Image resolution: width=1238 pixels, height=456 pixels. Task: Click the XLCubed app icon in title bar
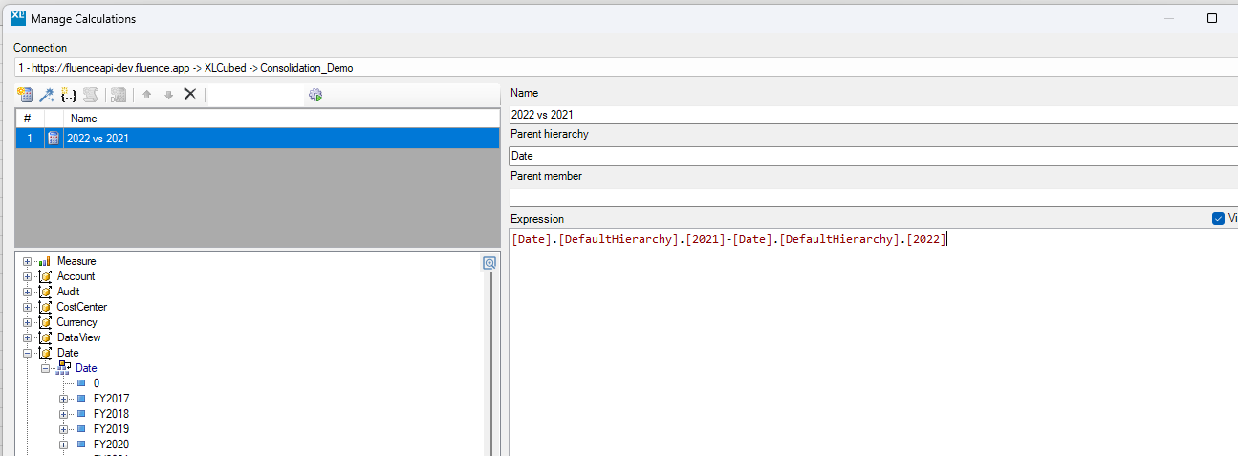point(17,17)
